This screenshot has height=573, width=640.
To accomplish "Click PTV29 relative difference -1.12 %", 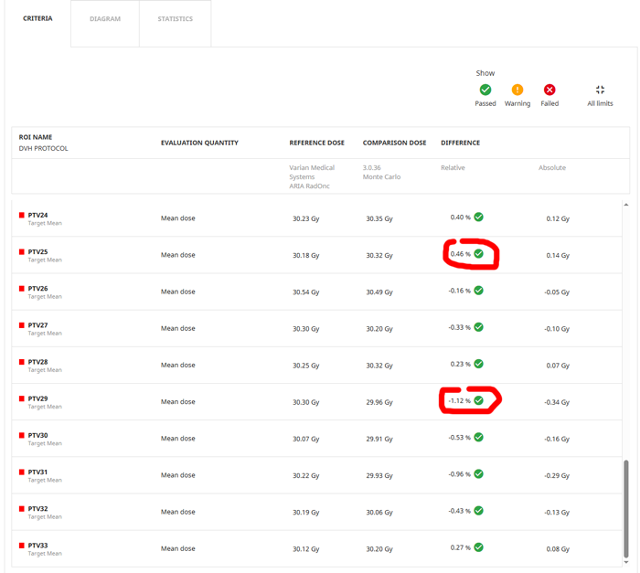I will [x=460, y=401].
